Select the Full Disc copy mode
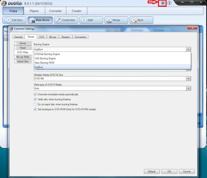This screenshot has height=178, width=207. [x=14, y=20]
